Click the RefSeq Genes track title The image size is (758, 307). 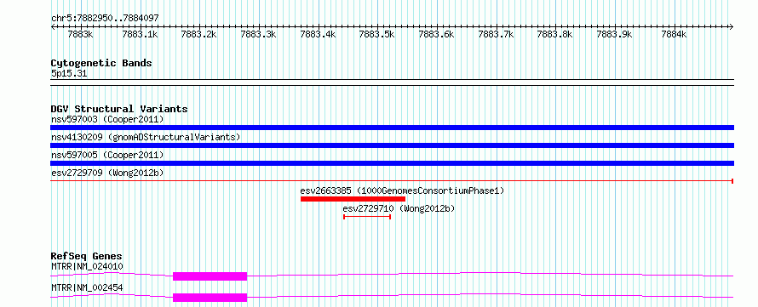87,256
